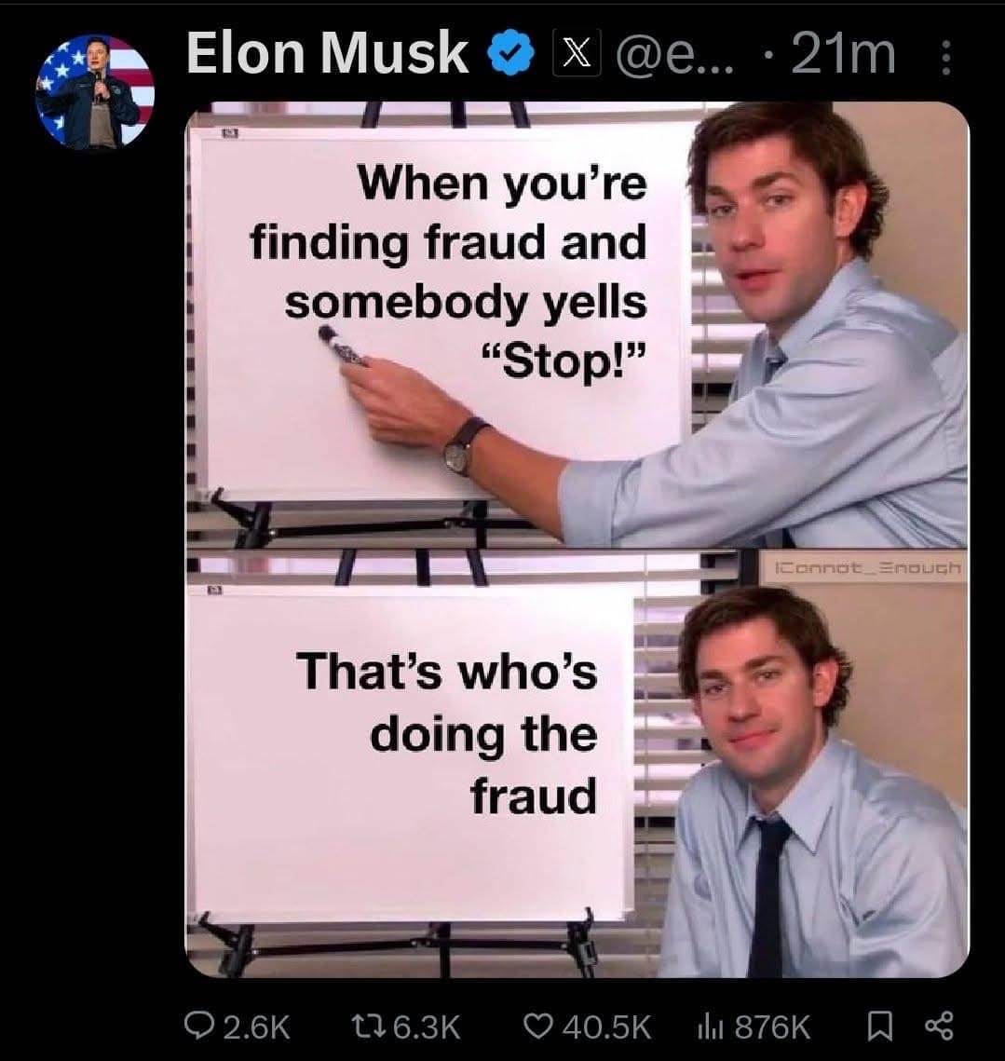
Task: Click the 2.6K replies count
Action: pos(256,1027)
